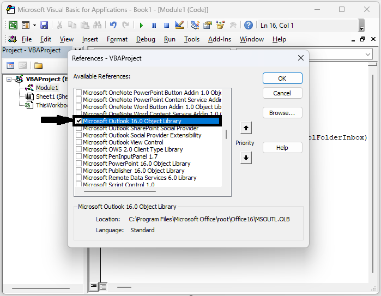381x296 pixels.
Task: Check Microsoft OneNote PowerPoint Button Addin reference
Action: [x=78, y=93]
